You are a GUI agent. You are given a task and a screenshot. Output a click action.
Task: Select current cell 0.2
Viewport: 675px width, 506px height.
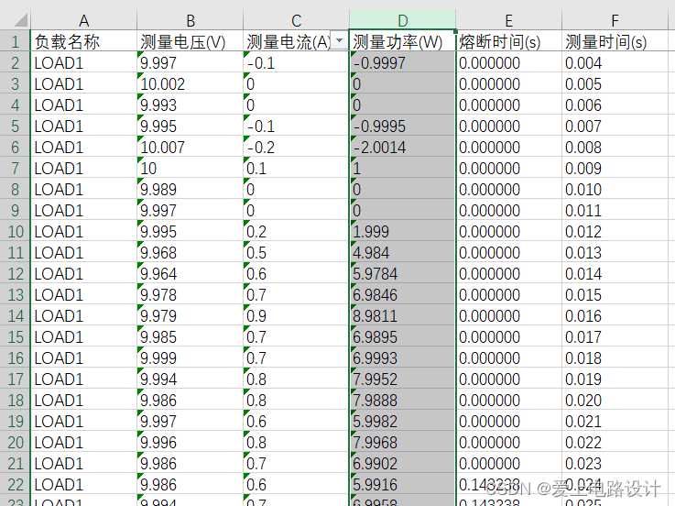point(296,231)
